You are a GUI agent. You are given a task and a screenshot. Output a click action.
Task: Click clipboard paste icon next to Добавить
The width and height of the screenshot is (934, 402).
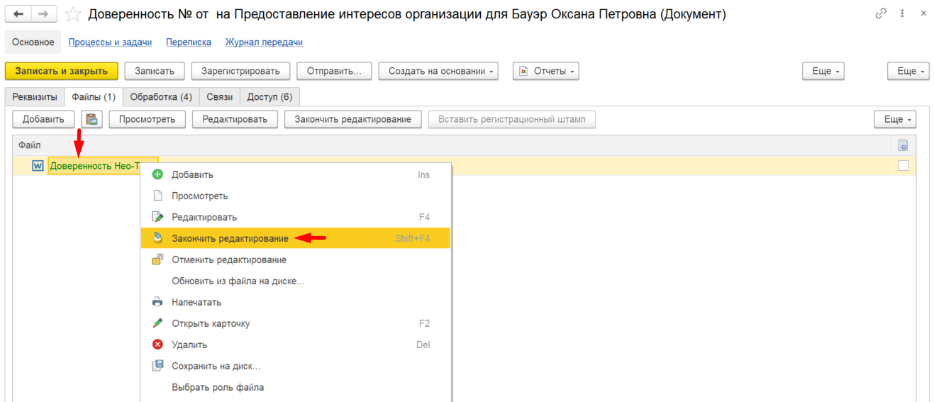tap(91, 119)
